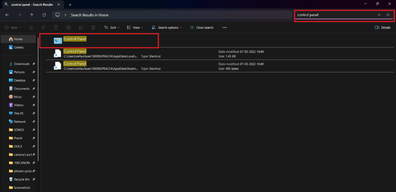Expand the address bar chevron
The width and height of the screenshot is (396, 192).
click(66, 15)
